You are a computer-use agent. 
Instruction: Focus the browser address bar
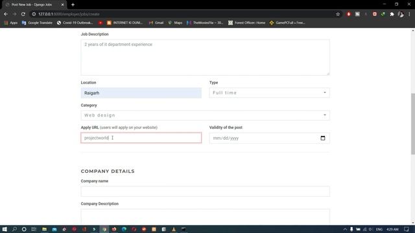click(185, 14)
